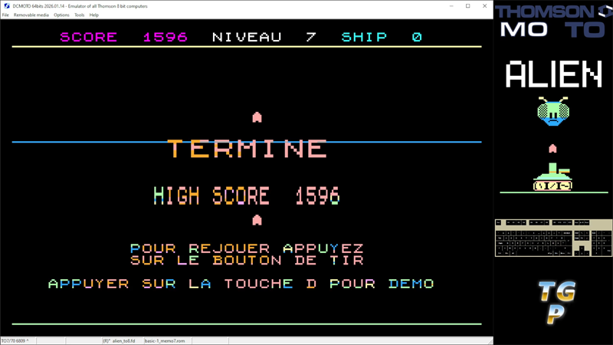Click the TGP logo
Image resolution: width=613 pixels, height=345 pixels.
pos(556,301)
